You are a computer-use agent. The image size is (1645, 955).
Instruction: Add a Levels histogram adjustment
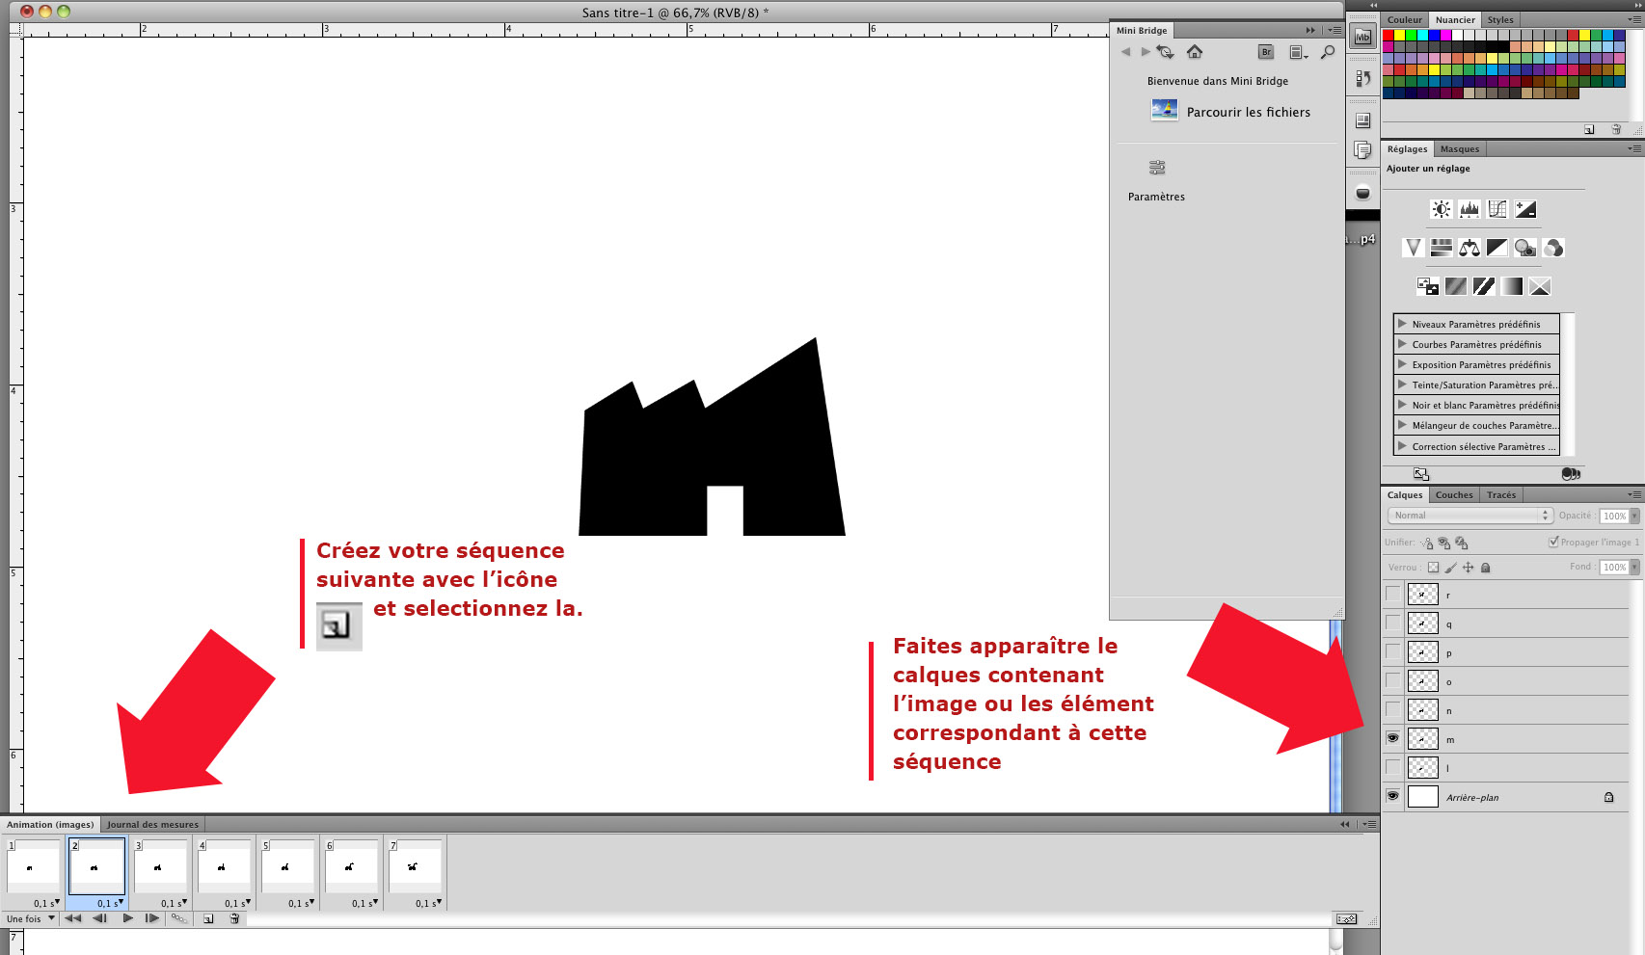coord(1469,209)
